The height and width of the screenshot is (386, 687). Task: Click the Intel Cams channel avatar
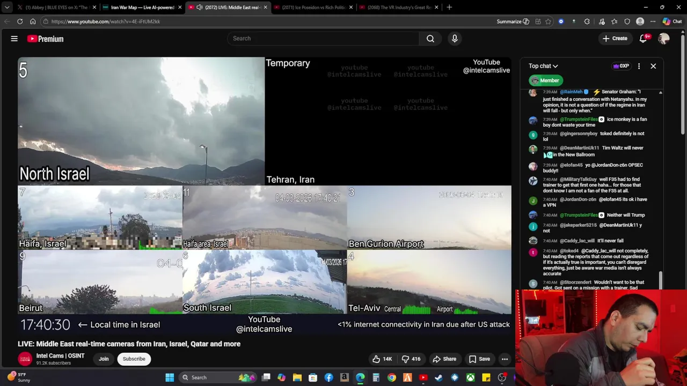tap(25, 359)
